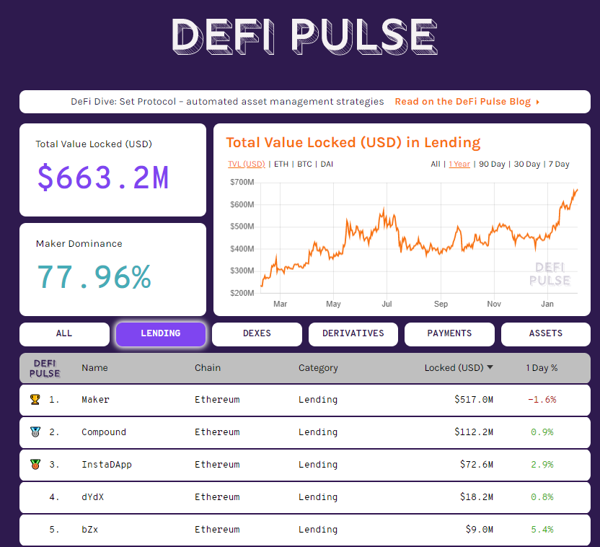Screen dimensions: 600x547
Task: Switch to the ALL category tab
Action: tap(64, 334)
